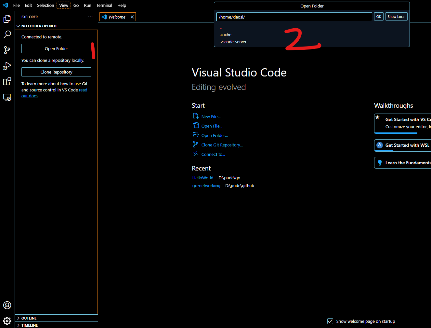Uncheck Show welcome page on startup
This screenshot has height=328, width=431.
tap(330, 321)
